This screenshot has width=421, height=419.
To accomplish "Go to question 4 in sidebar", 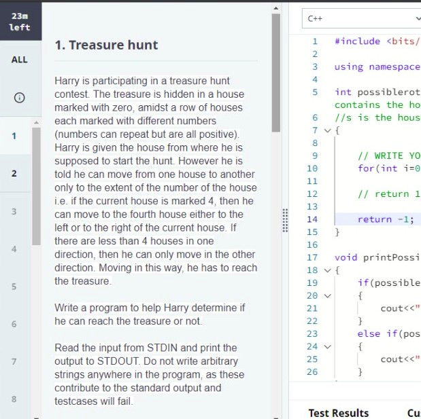I will [14, 249].
